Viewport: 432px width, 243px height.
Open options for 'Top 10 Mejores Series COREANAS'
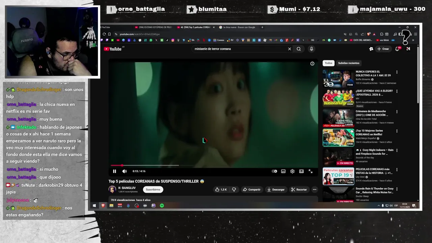(397, 131)
